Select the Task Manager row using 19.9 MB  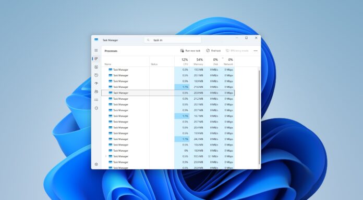[x=168, y=134]
